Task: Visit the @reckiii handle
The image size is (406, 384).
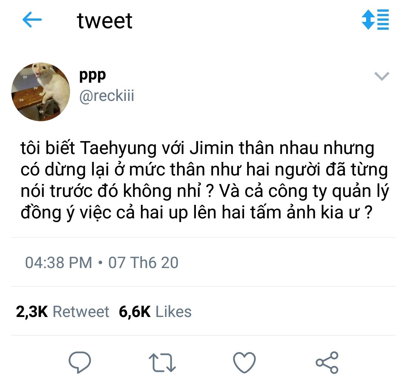Action: (107, 96)
